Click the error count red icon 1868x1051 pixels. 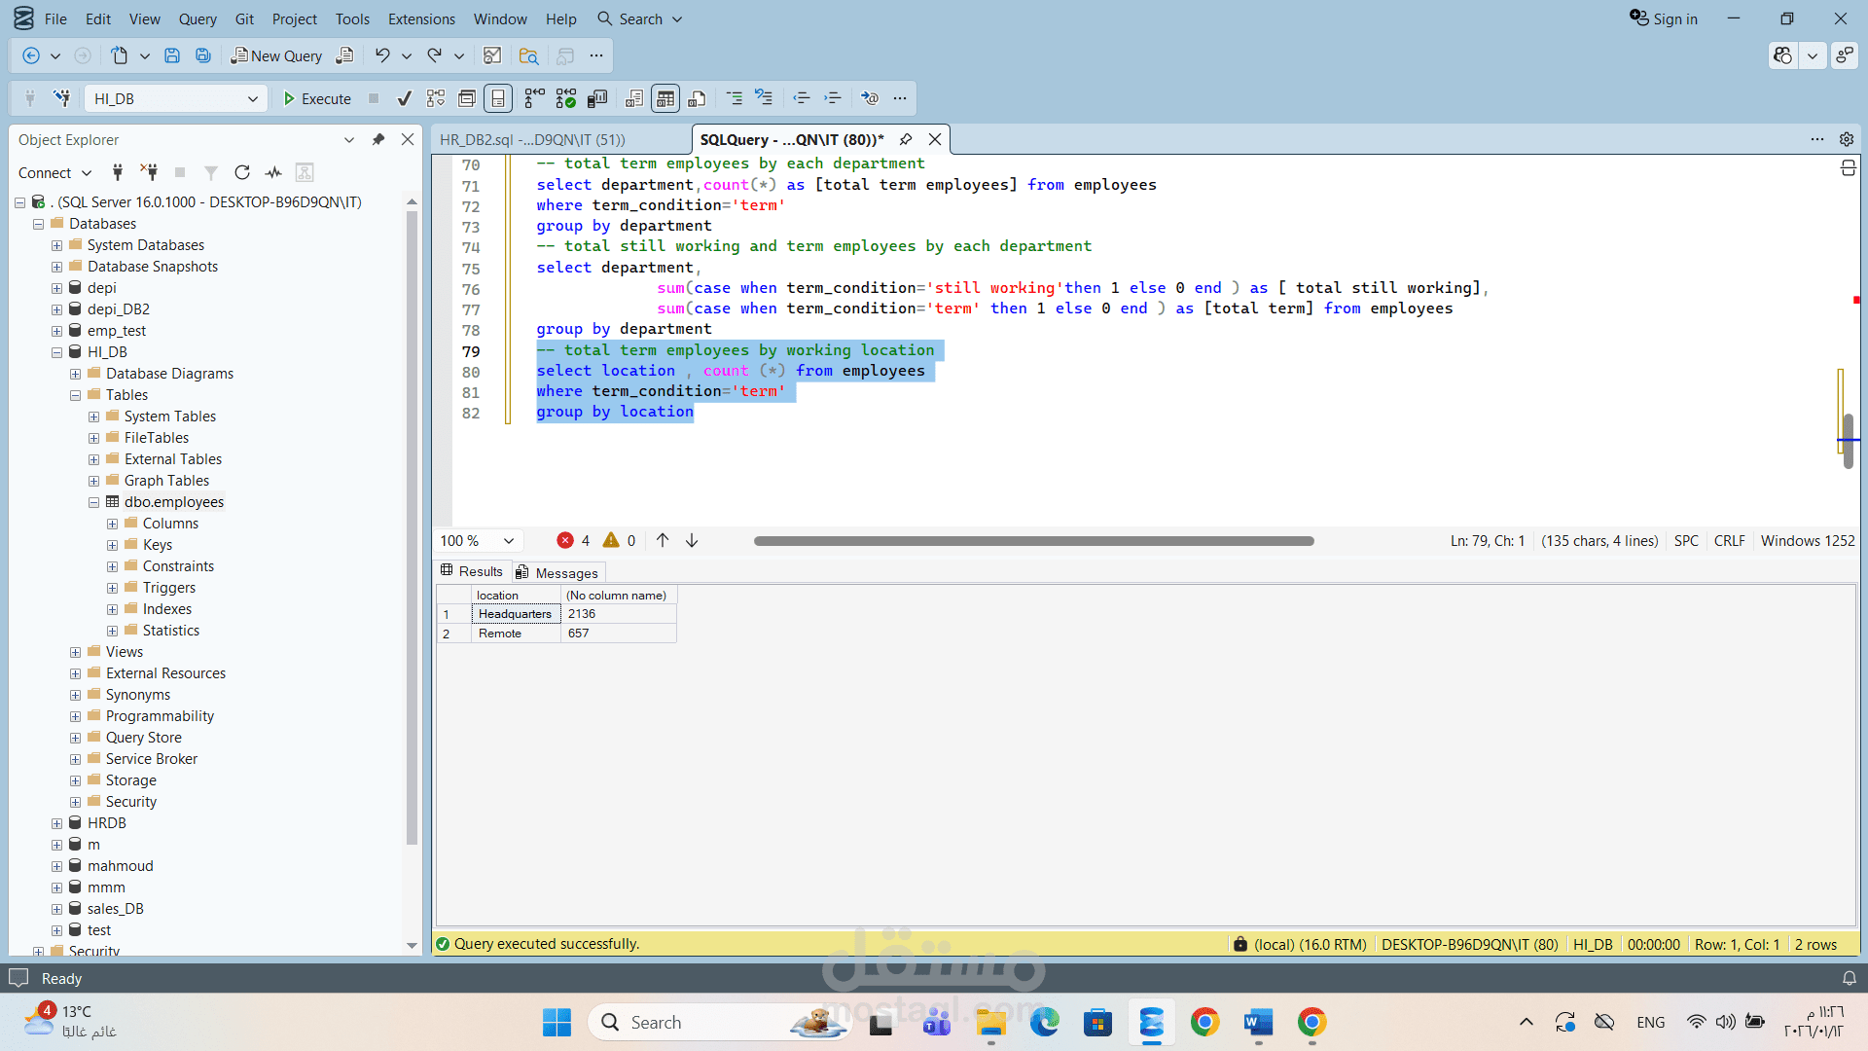[565, 540]
